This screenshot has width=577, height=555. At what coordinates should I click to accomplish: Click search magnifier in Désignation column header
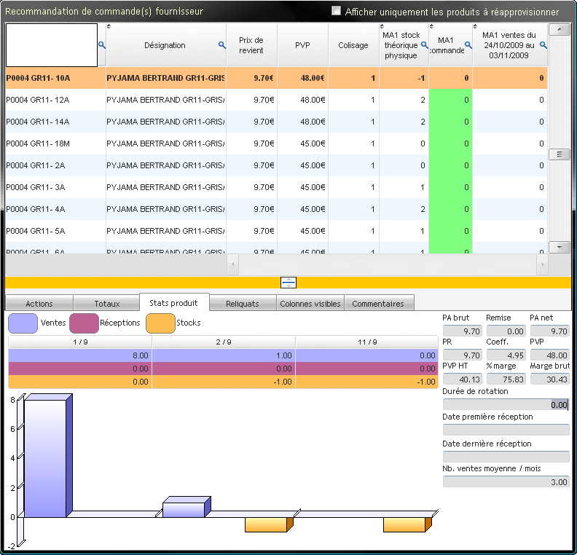[221, 45]
